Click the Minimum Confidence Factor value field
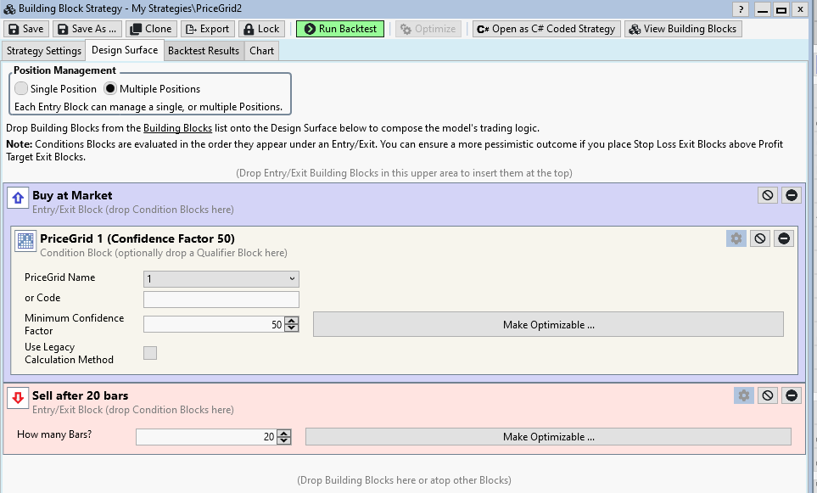The image size is (817, 493). point(214,325)
